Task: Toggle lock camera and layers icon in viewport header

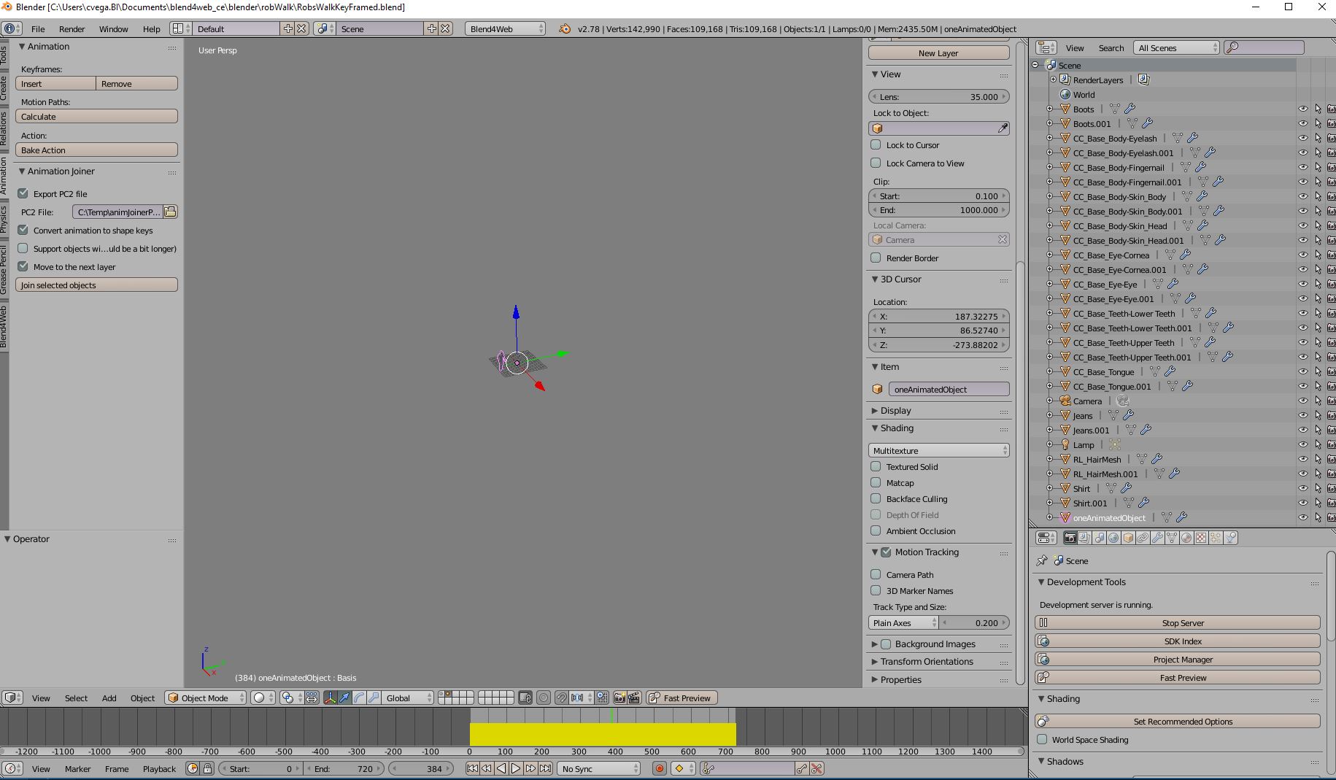Action: 525,698
